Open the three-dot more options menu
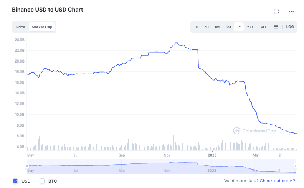The image size is (304, 188). pyautogui.click(x=291, y=12)
